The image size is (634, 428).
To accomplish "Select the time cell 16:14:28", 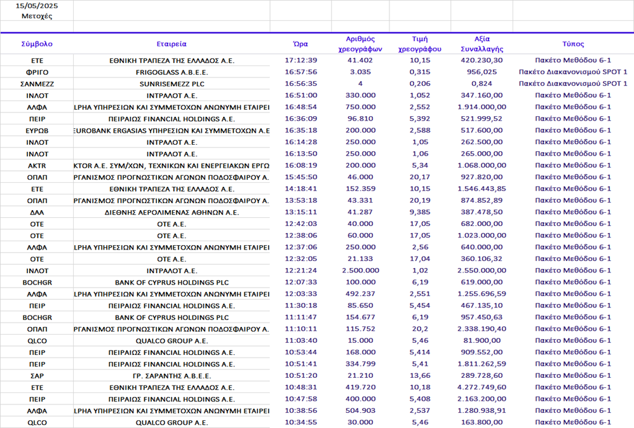I will tap(301, 142).
